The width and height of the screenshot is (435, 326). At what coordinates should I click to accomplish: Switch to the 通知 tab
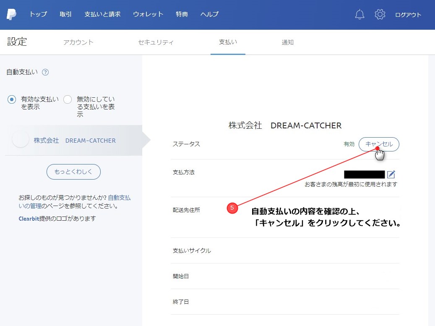point(287,42)
